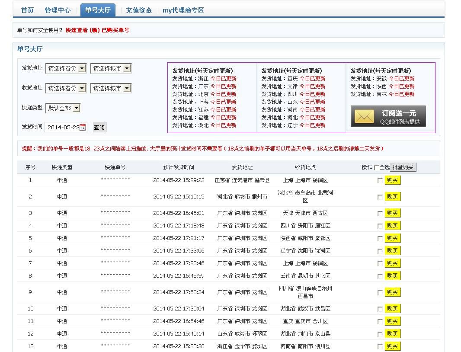Click 购买 for row 3
The height and width of the screenshot is (352, 461).
pos(393,213)
